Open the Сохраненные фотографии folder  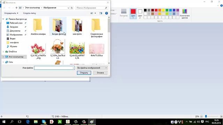click(97, 28)
